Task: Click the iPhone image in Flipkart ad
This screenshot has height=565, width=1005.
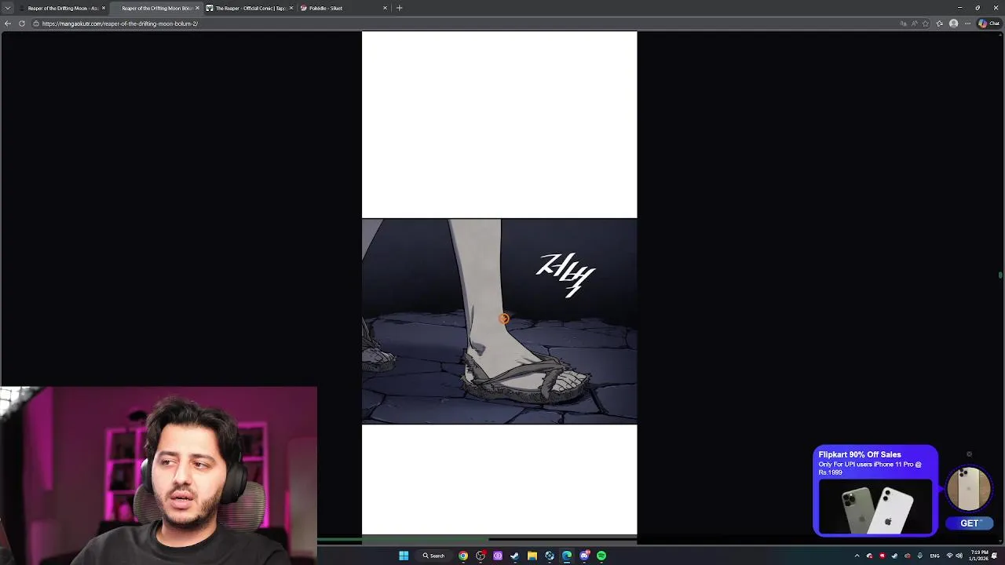Action: pos(875,506)
